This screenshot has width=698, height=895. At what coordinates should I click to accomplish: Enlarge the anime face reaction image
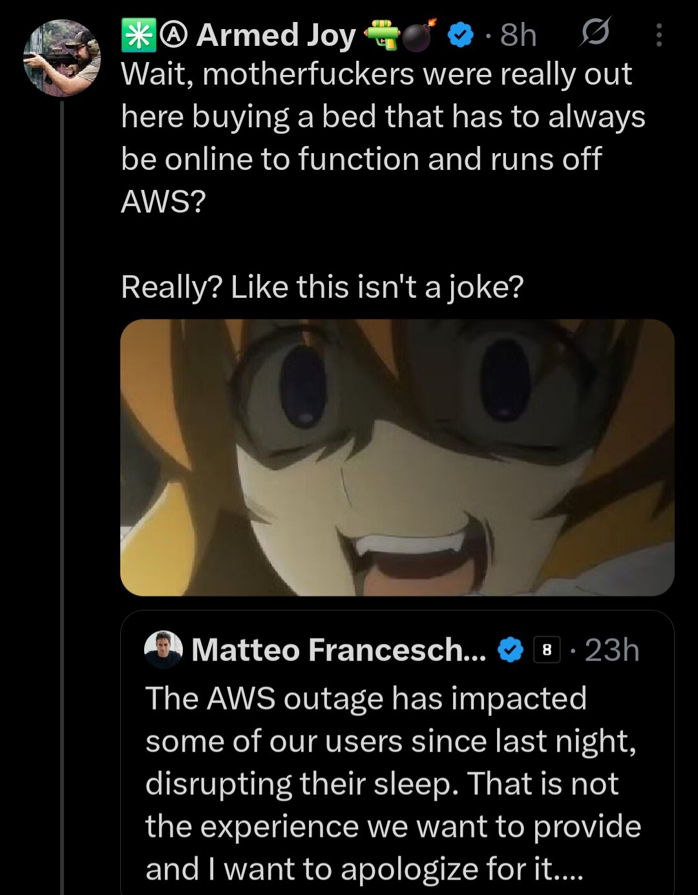coord(397,457)
